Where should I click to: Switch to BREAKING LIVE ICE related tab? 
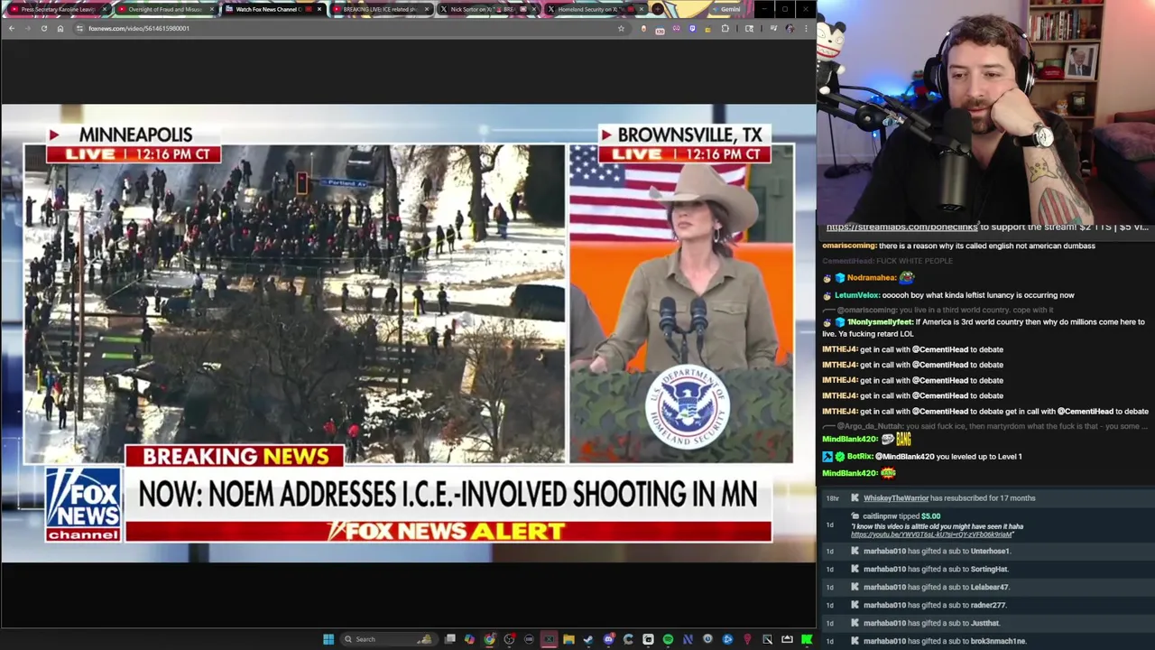[379, 9]
